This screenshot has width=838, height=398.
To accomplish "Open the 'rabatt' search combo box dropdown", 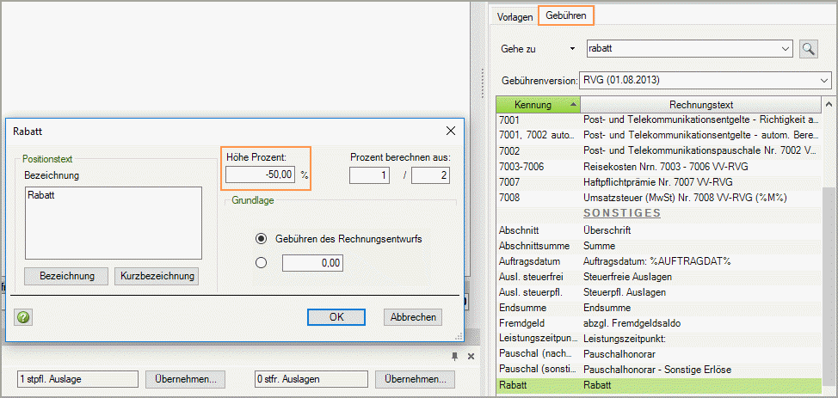I will pyautogui.click(x=784, y=49).
